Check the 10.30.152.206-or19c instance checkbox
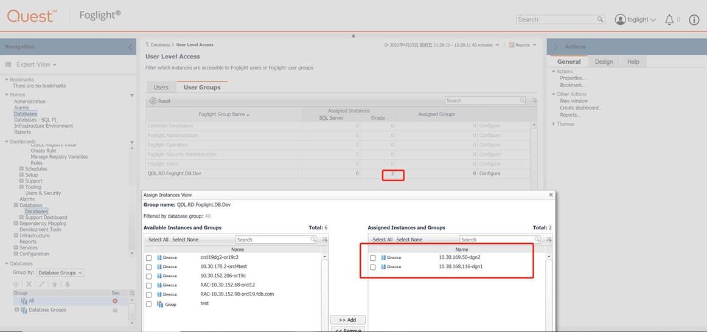 [x=149, y=276]
